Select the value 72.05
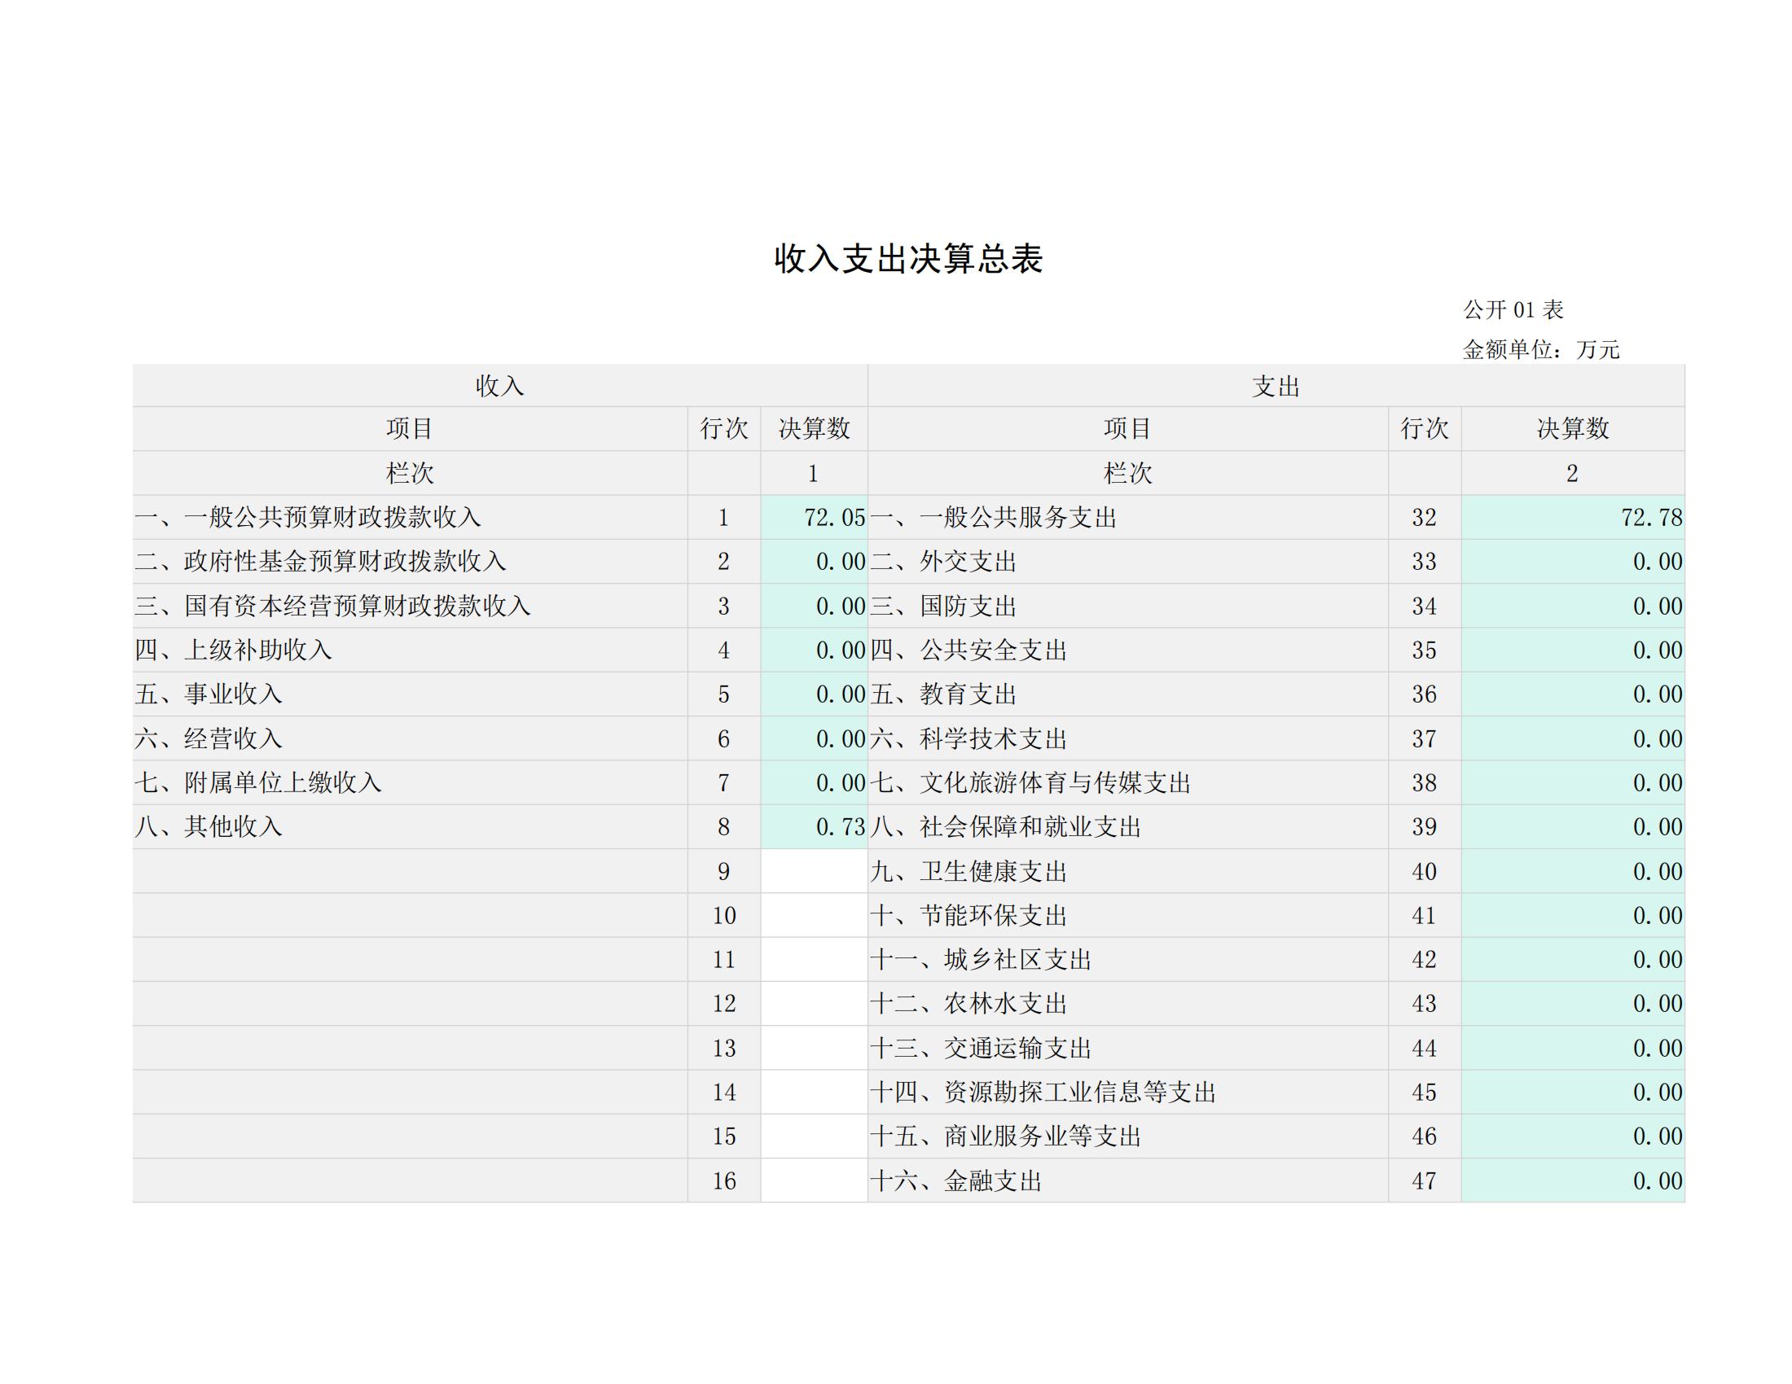 834,517
